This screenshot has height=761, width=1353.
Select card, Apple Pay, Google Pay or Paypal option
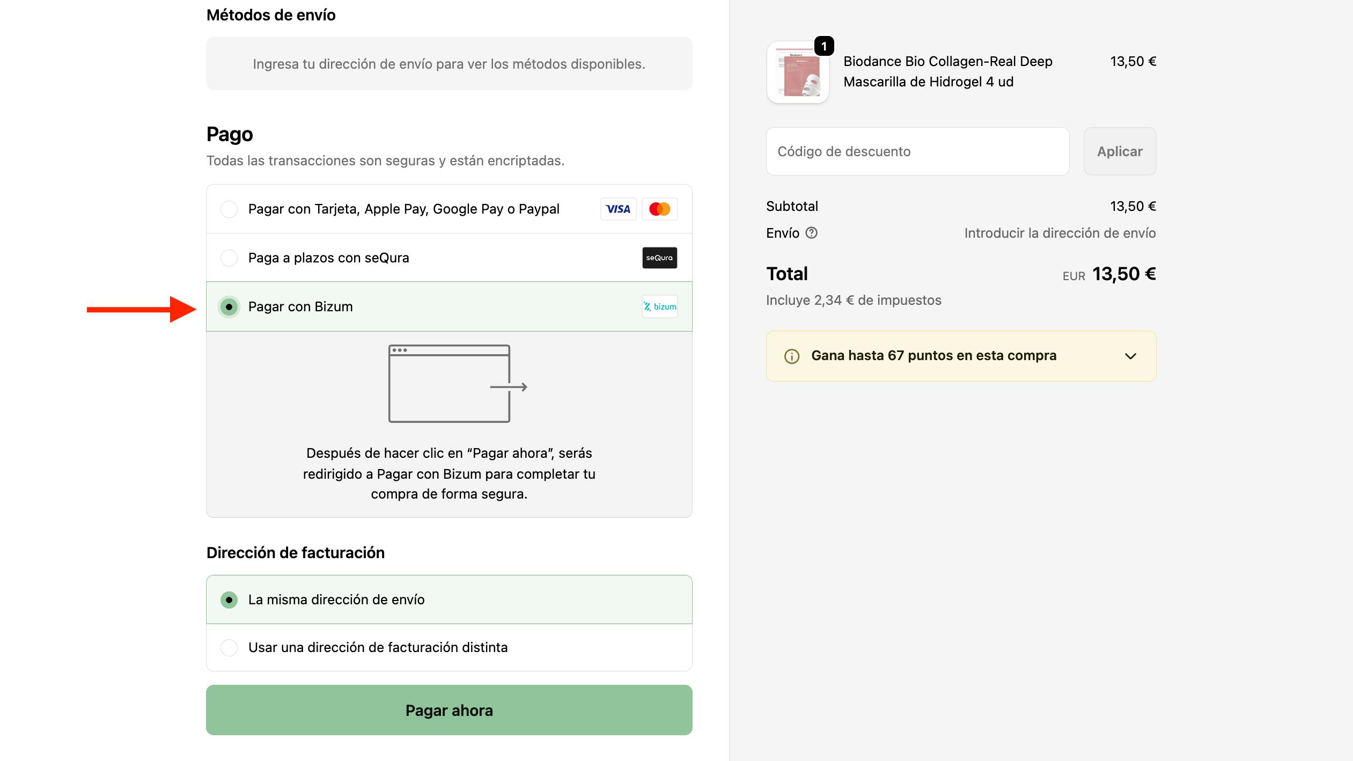click(x=229, y=209)
